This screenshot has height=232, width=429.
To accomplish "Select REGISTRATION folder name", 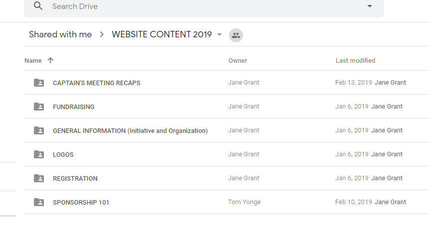I will click(x=75, y=179).
